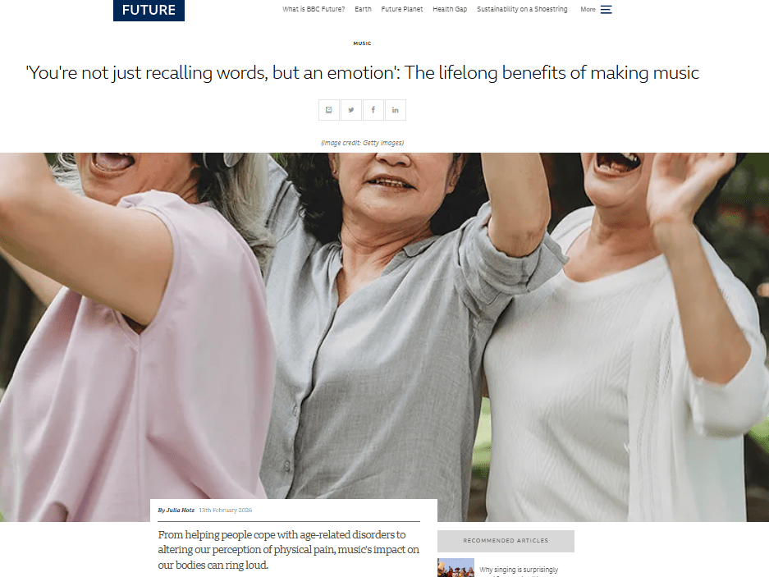Go to the Earth section
769x577 pixels.
click(x=363, y=9)
